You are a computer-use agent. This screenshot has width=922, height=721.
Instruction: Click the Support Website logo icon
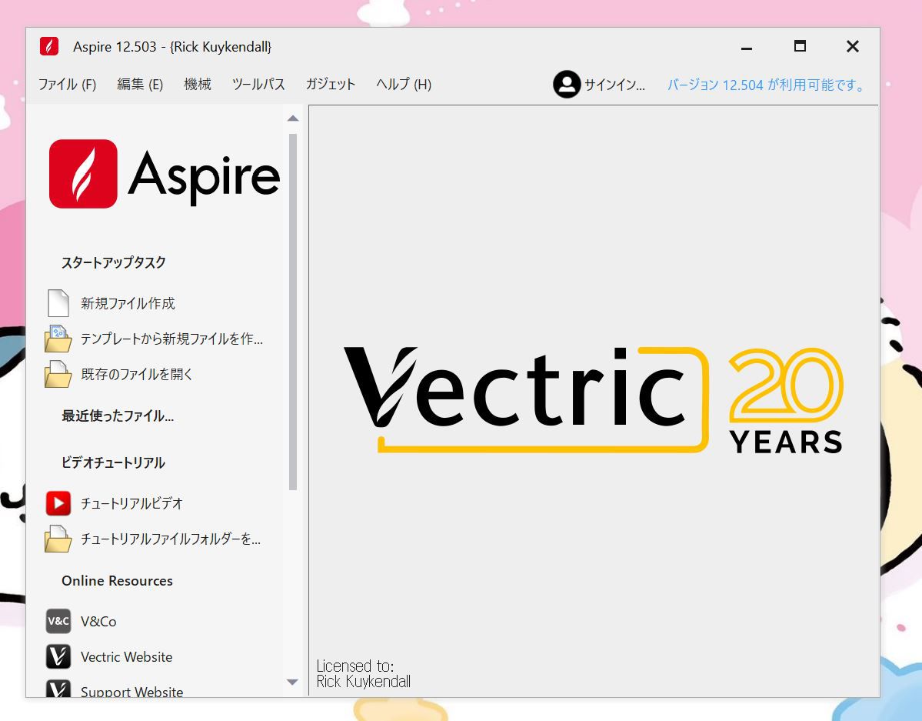(x=58, y=689)
